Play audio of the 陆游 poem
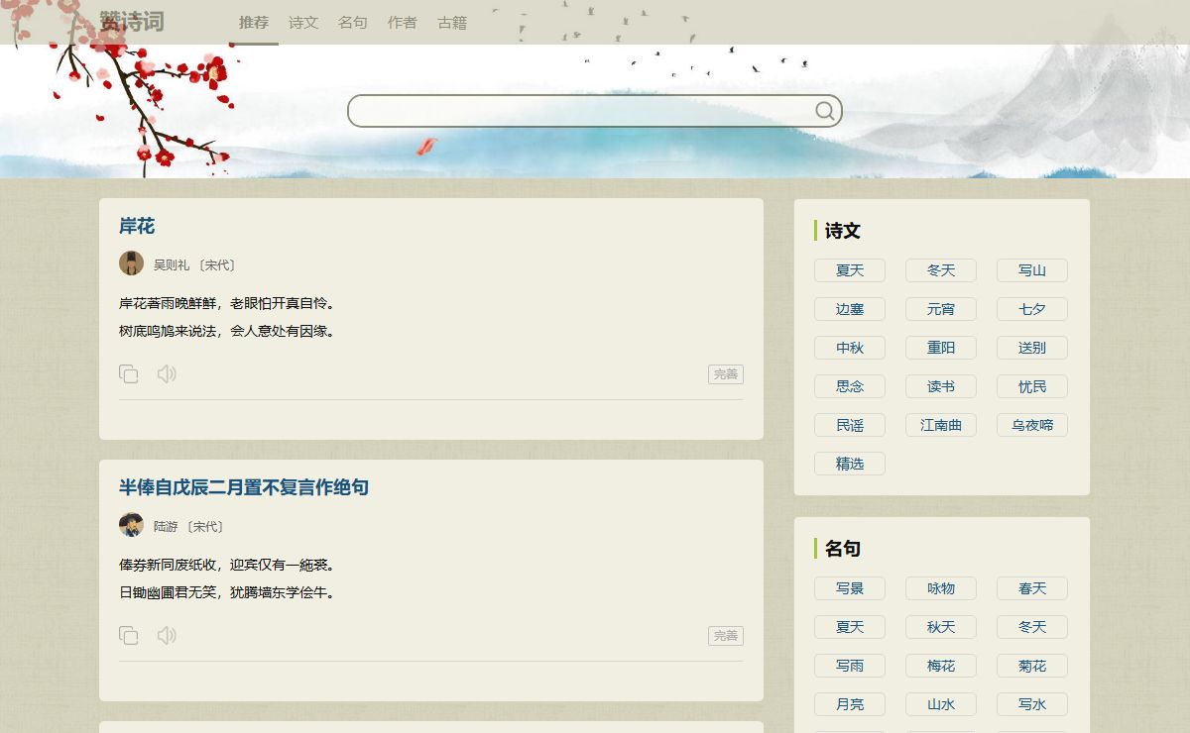 [x=167, y=635]
